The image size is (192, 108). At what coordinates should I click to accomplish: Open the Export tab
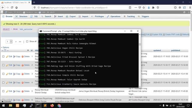point(71,16)
